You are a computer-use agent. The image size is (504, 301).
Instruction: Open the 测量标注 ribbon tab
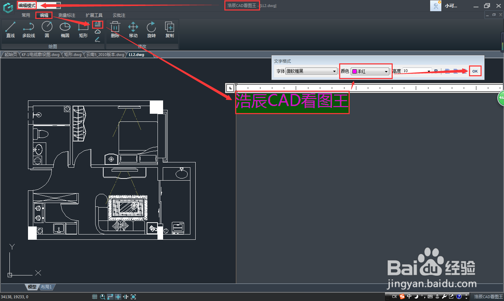[67, 15]
